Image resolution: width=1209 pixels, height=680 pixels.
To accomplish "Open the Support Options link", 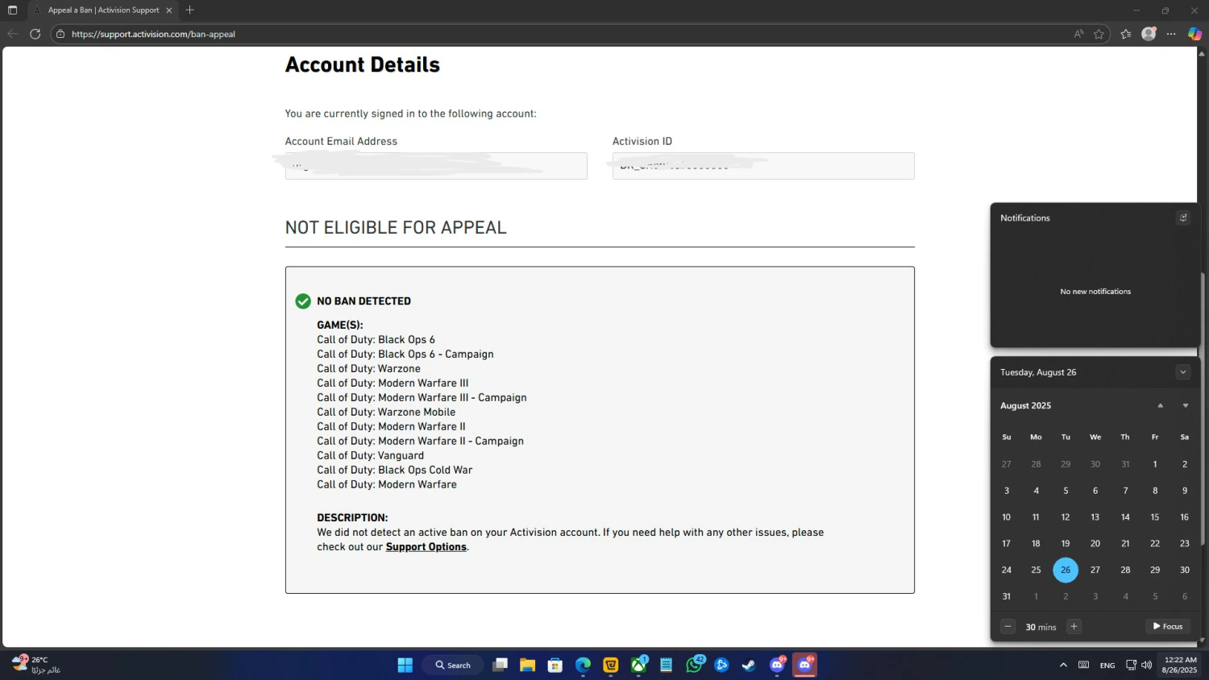I will point(426,547).
